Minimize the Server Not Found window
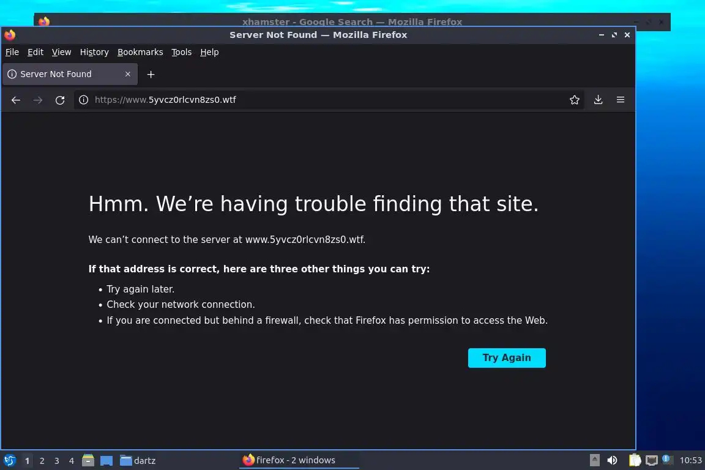Screen dimensions: 705x470 602,35
